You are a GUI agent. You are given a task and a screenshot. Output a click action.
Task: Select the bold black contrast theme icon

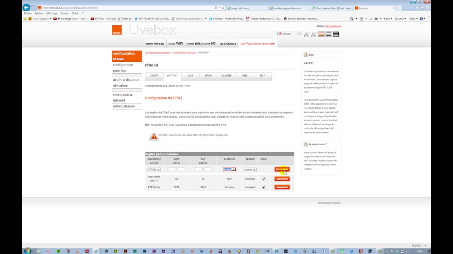336,34
